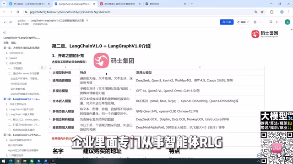The height and width of the screenshot is (164, 293).
Task: Close the 学习路线 tab
Action: pos(49,4)
